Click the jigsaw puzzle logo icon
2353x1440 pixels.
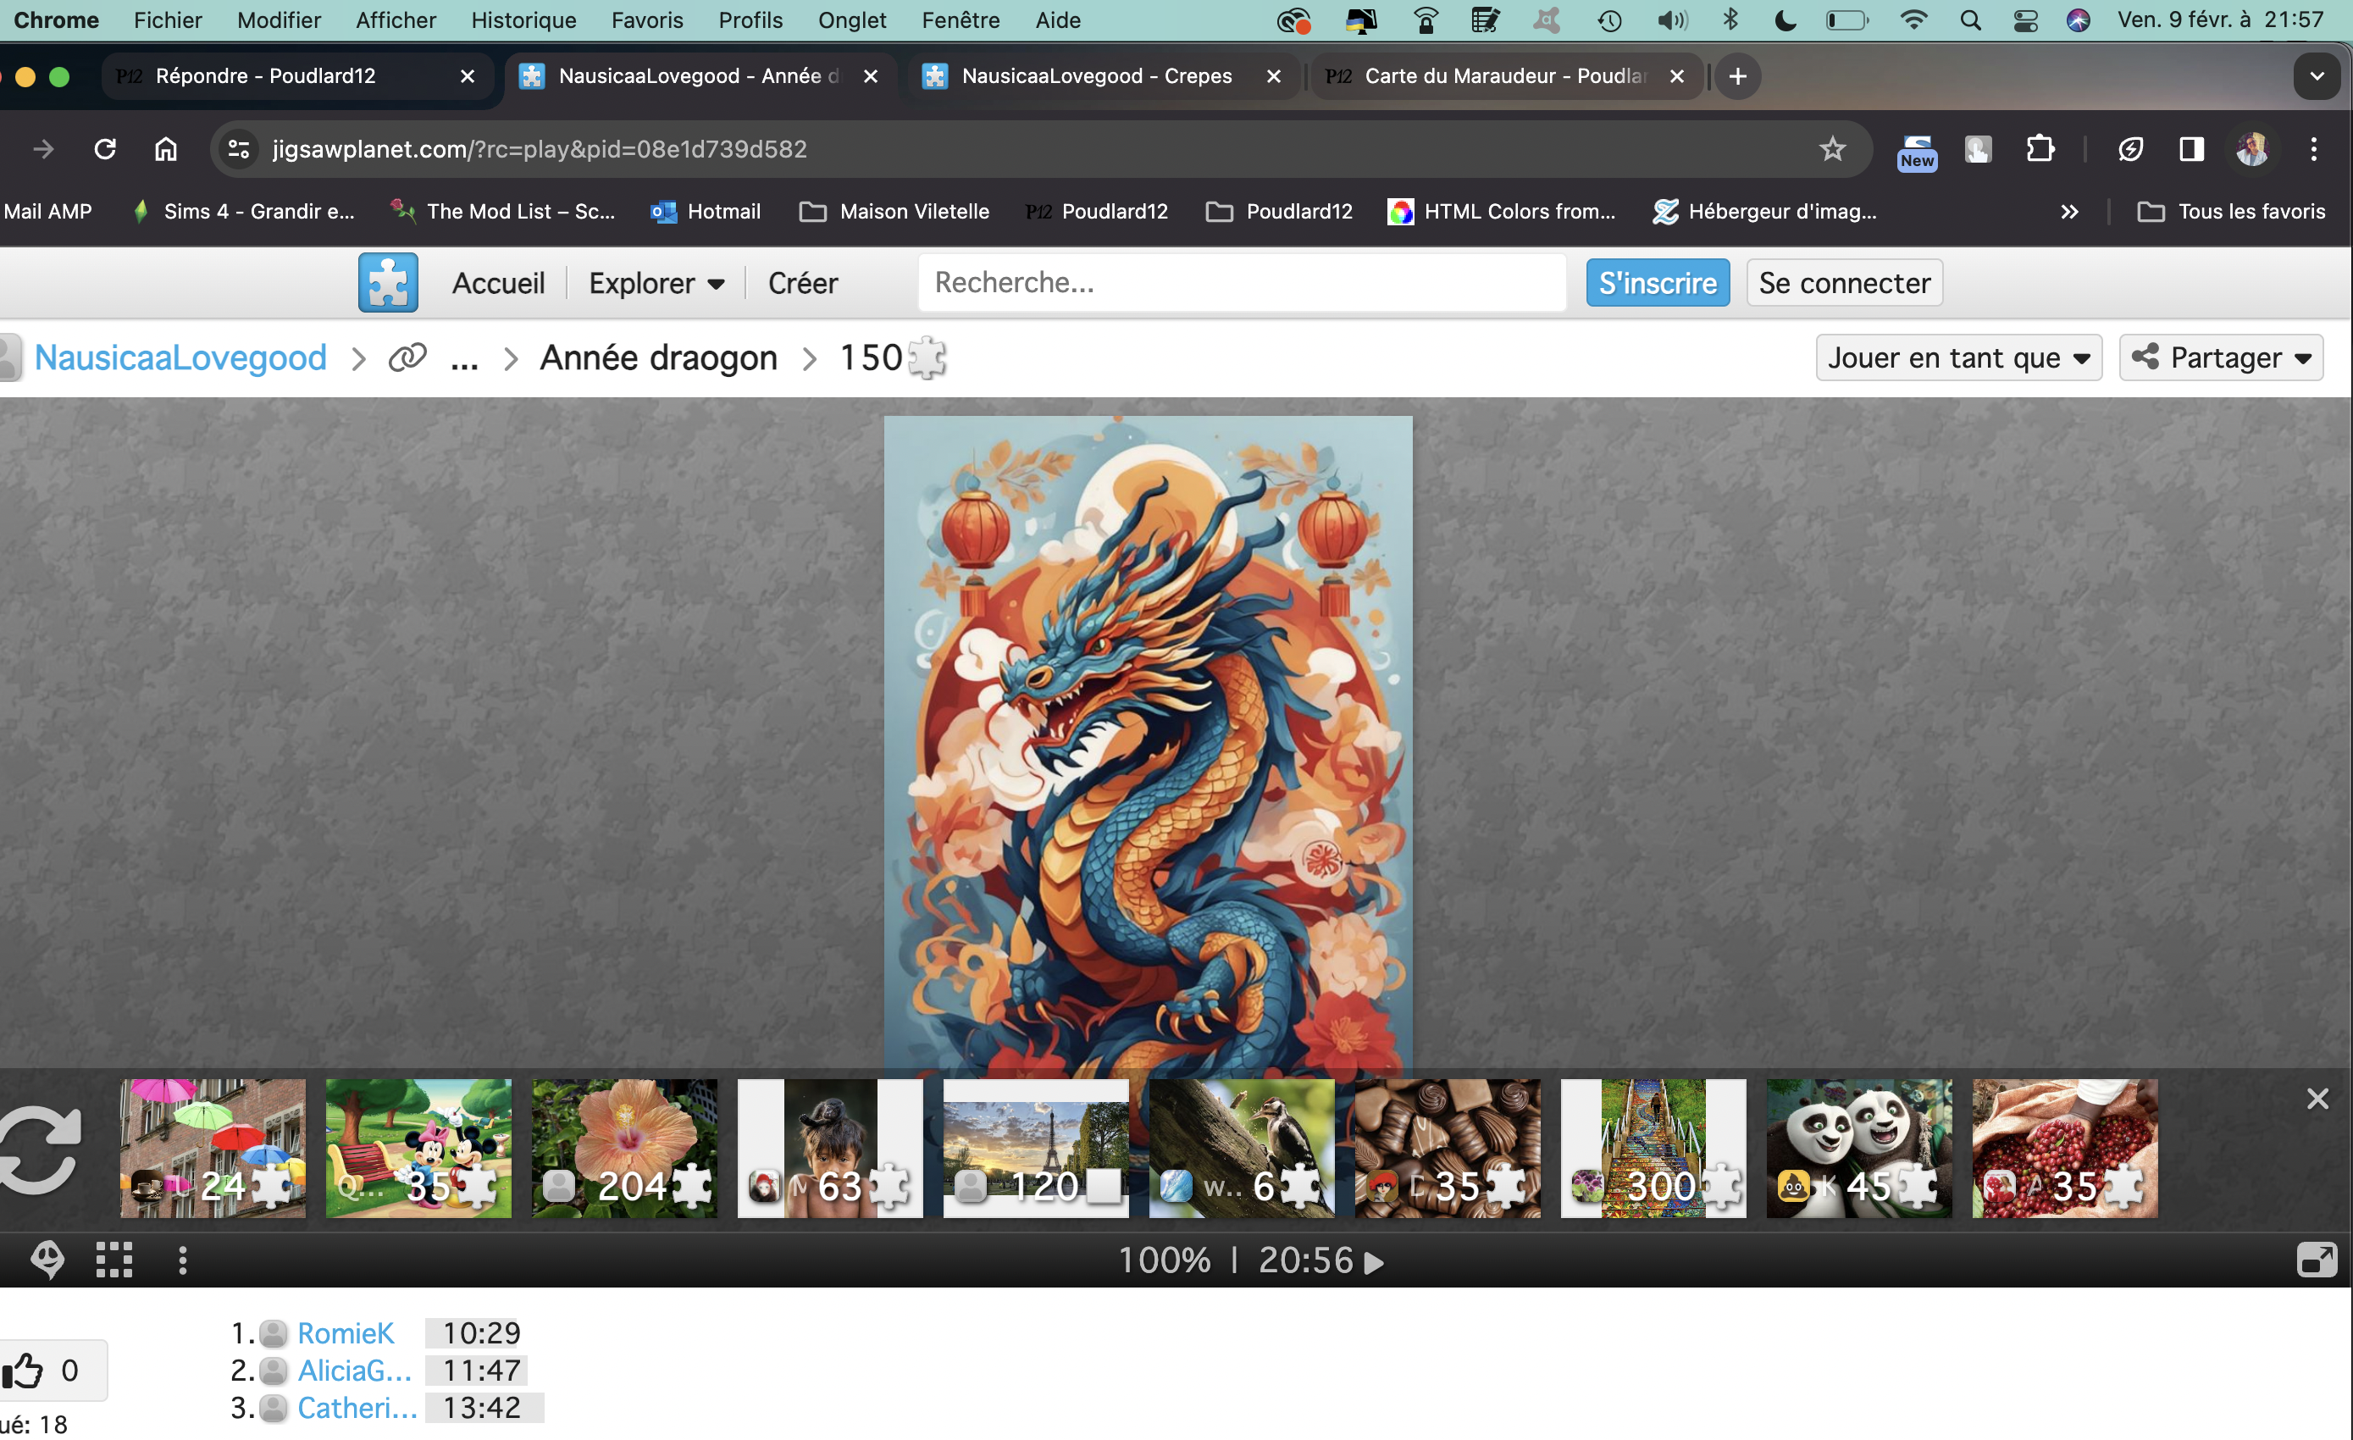point(388,283)
